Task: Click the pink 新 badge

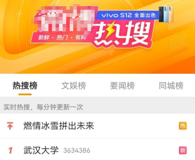Action: (183, 150)
